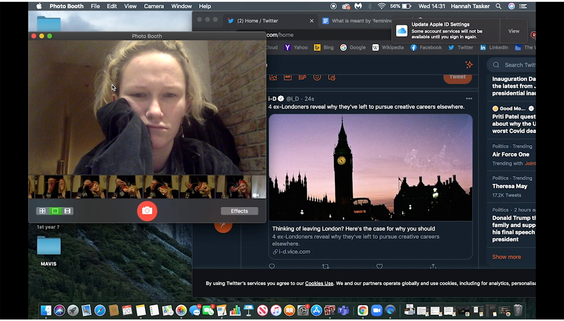Open the Apple menu
Viewport: 564px width, 321px height.
coord(39,6)
